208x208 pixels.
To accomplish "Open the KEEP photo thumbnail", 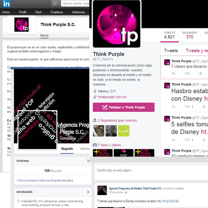I will point(124,153).
